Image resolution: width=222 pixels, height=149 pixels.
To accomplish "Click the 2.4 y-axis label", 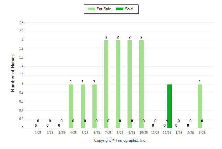I will click(x=21, y=22).
